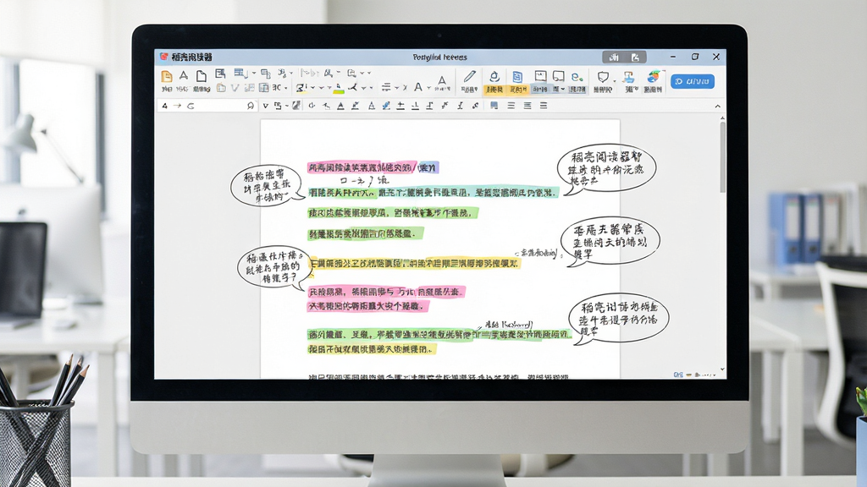Image resolution: width=867 pixels, height=487 pixels.
Task: Open the top-right speech bubble annotation
Action: click(606, 168)
